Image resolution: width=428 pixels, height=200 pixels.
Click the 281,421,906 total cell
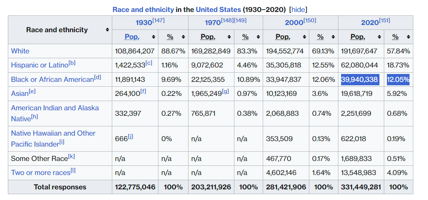click(286, 187)
